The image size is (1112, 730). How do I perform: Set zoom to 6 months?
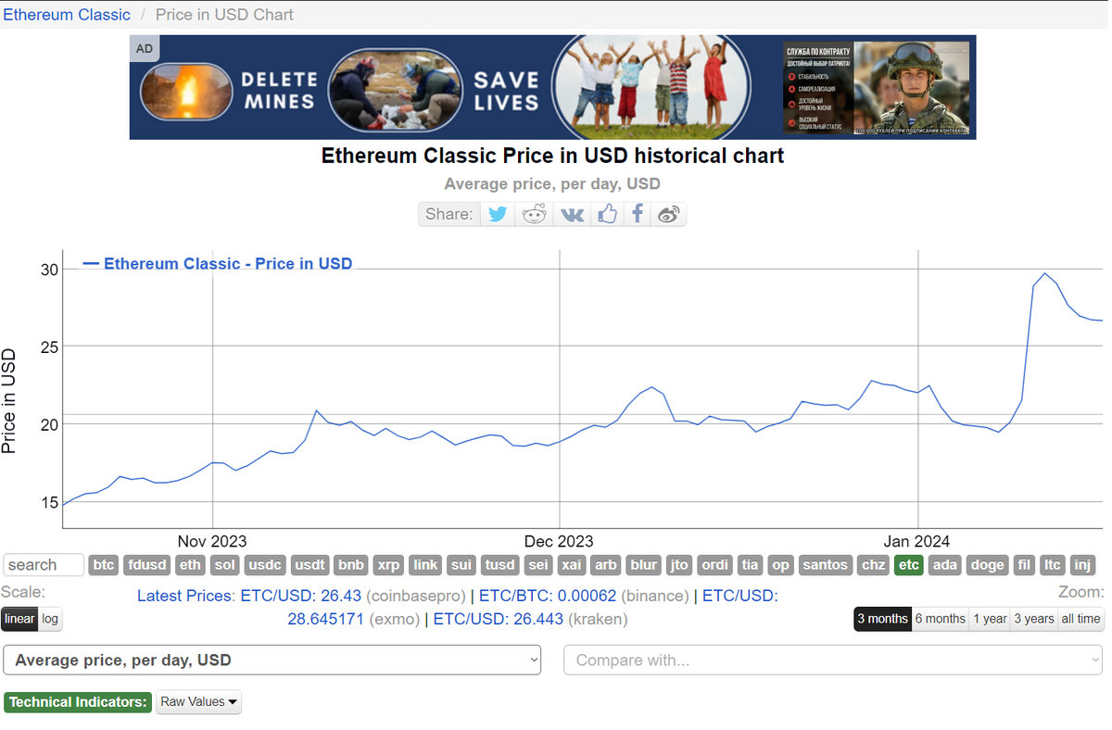pos(940,619)
